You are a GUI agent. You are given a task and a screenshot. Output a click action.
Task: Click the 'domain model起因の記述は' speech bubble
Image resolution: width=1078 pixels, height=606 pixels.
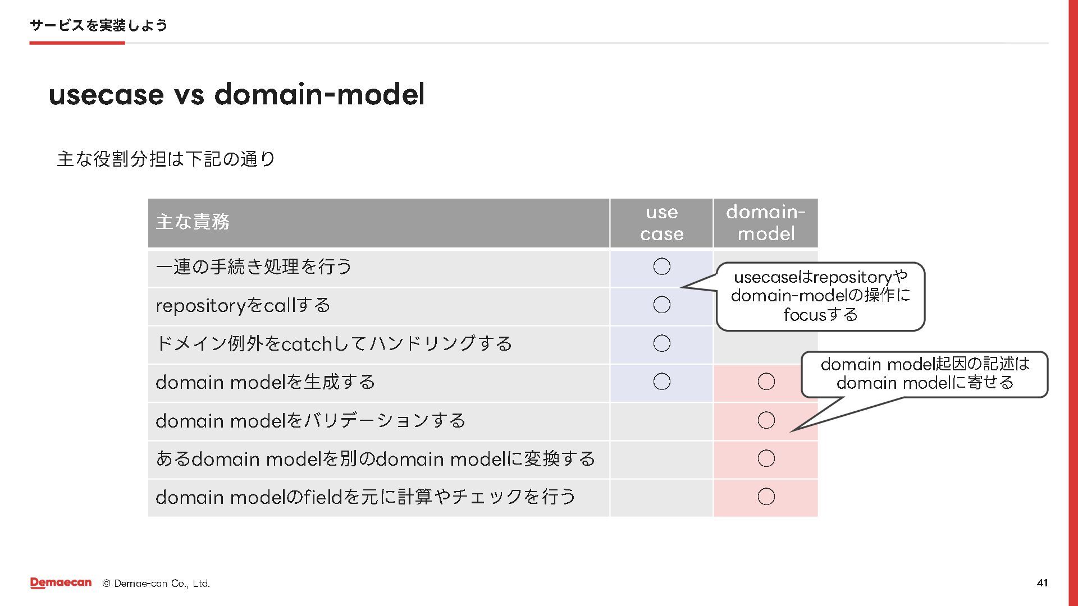tap(925, 374)
